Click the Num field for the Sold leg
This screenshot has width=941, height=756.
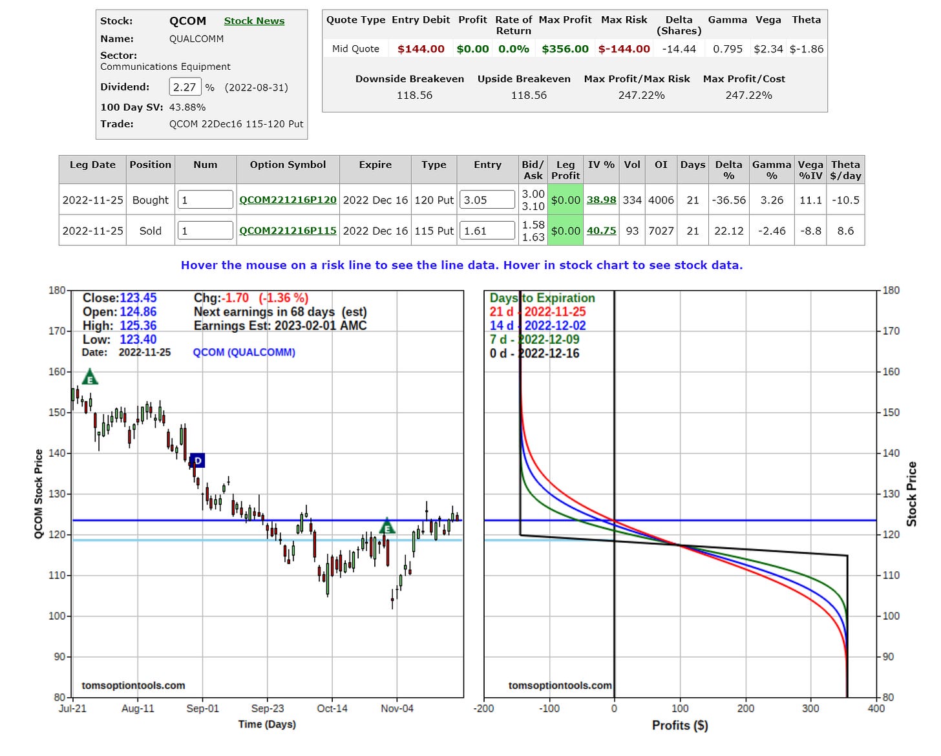point(206,231)
